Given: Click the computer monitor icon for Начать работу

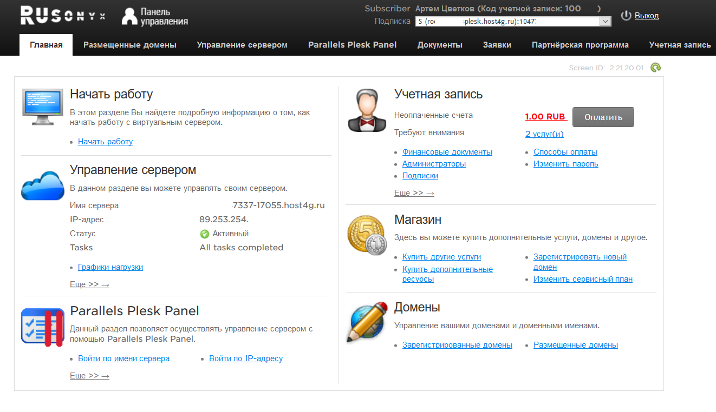Looking at the screenshot, I should click(42, 108).
